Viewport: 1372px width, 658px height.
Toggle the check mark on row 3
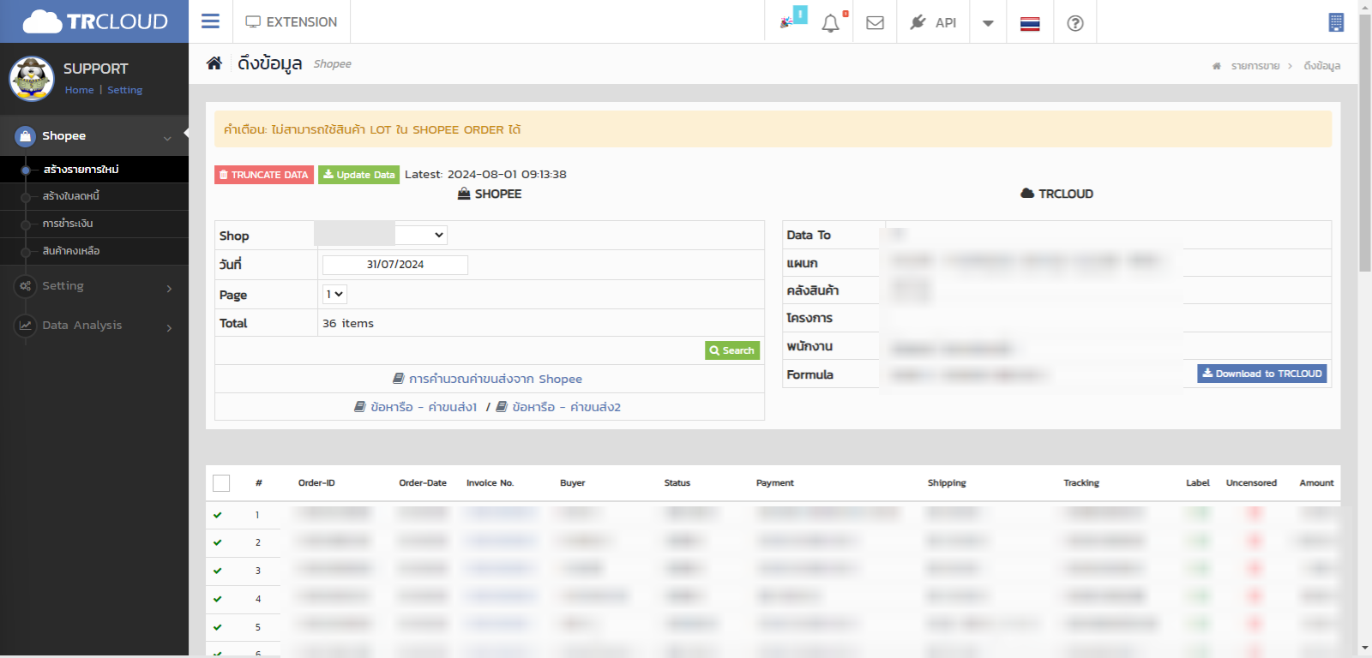click(218, 571)
